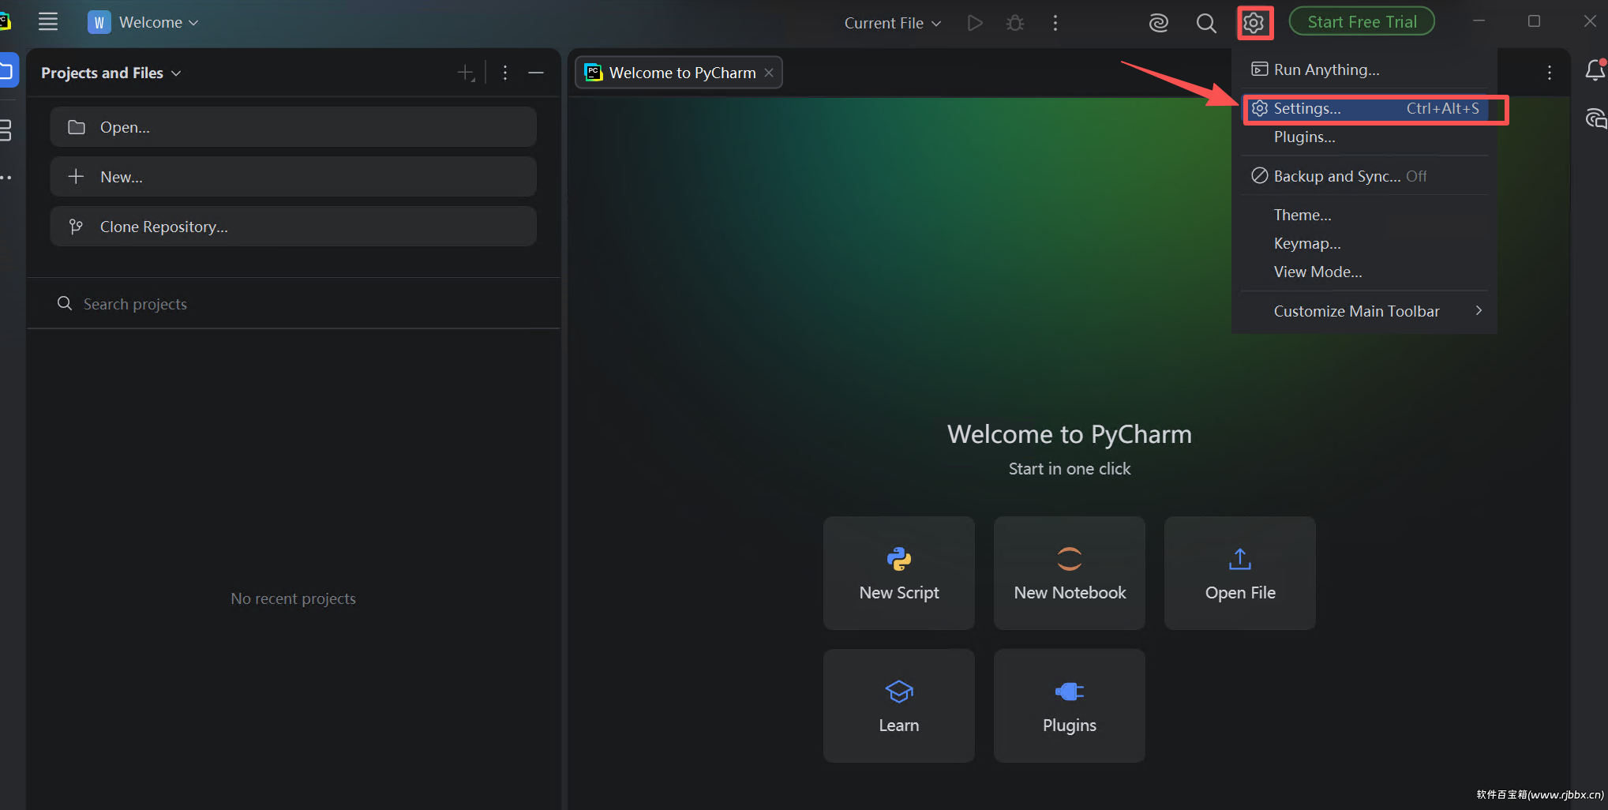Click the 'No recent projects' text

click(293, 598)
